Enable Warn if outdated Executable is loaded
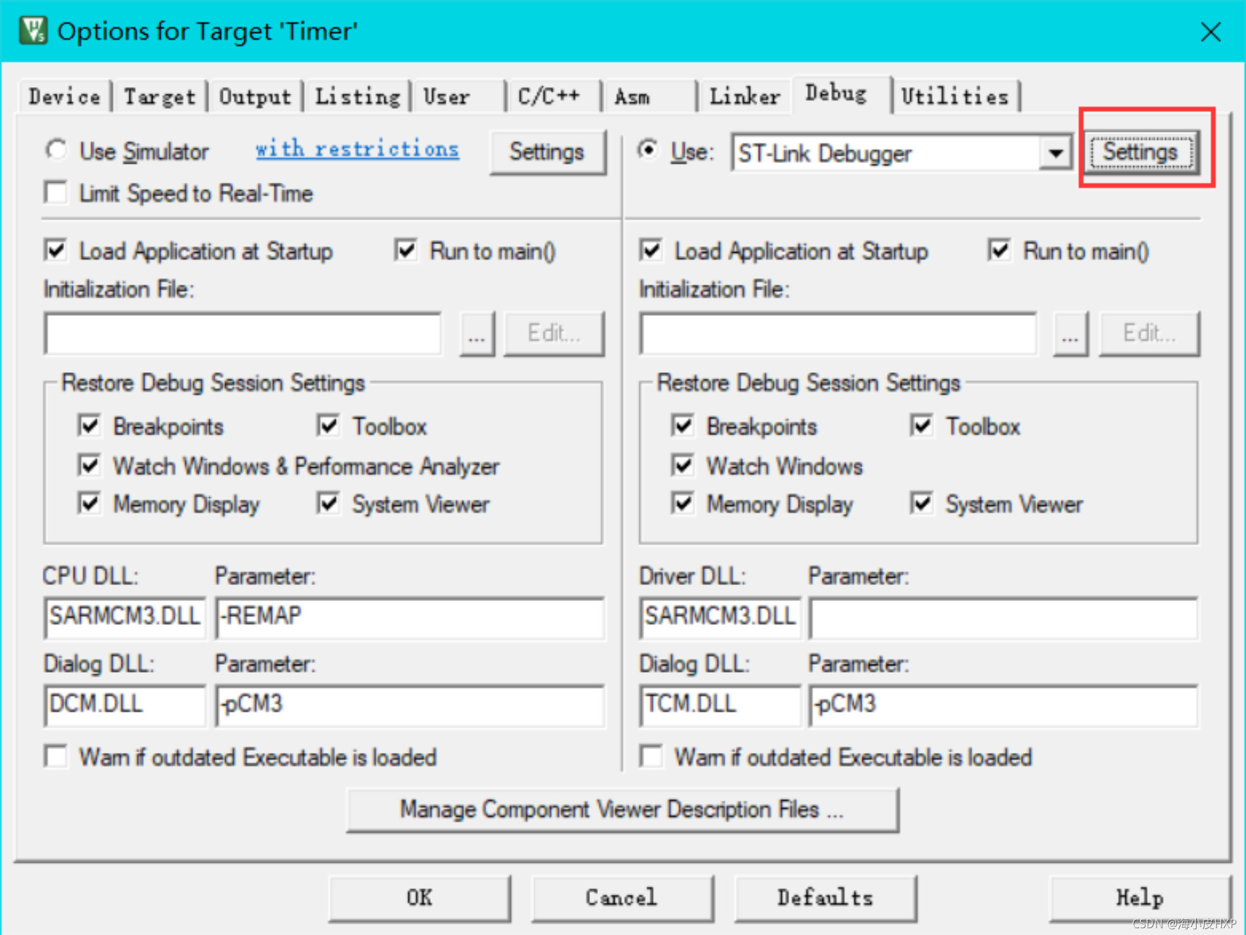 click(56, 756)
